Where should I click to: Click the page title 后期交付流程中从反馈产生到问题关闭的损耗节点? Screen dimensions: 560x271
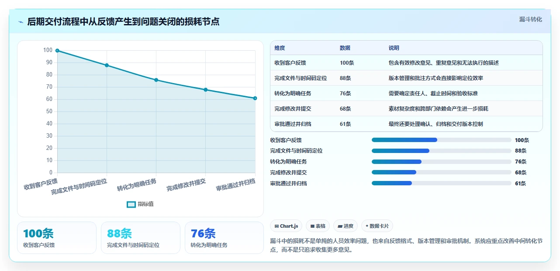(123, 22)
